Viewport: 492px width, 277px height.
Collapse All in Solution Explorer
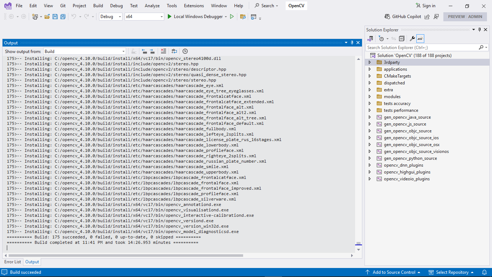click(x=402, y=39)
